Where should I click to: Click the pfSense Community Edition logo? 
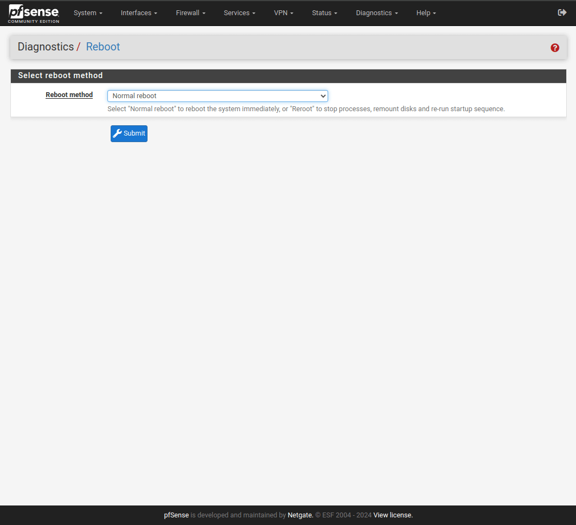coord(34,13)
